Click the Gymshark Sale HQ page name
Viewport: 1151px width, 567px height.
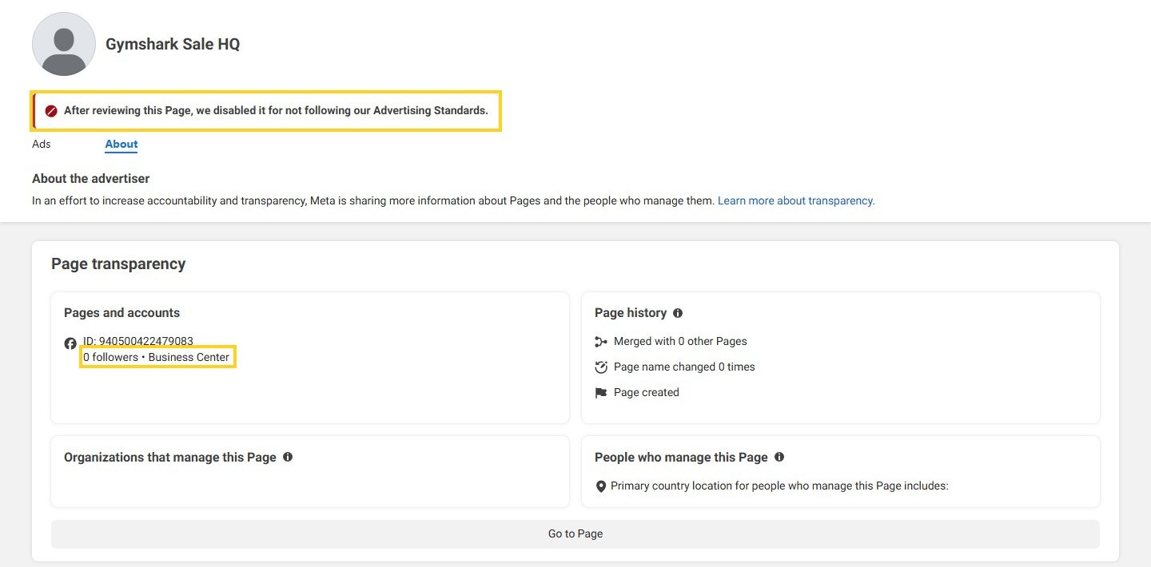click(173, 44)
